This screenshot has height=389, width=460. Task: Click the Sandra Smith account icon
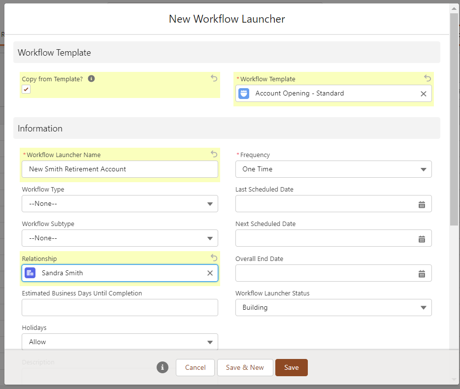(30, 273)
